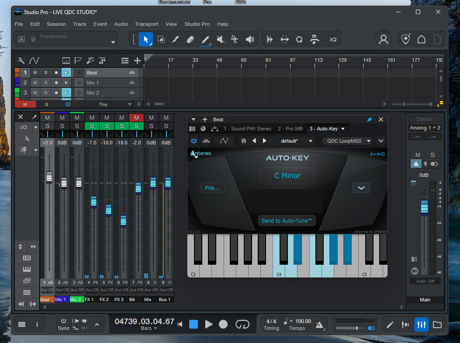Select the Arrow tool in the toolbar
Screen dimensions: 460x343
pos(146,39)
